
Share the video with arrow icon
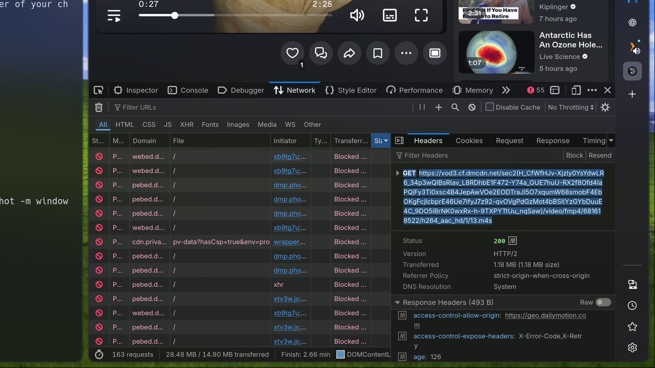349,53
